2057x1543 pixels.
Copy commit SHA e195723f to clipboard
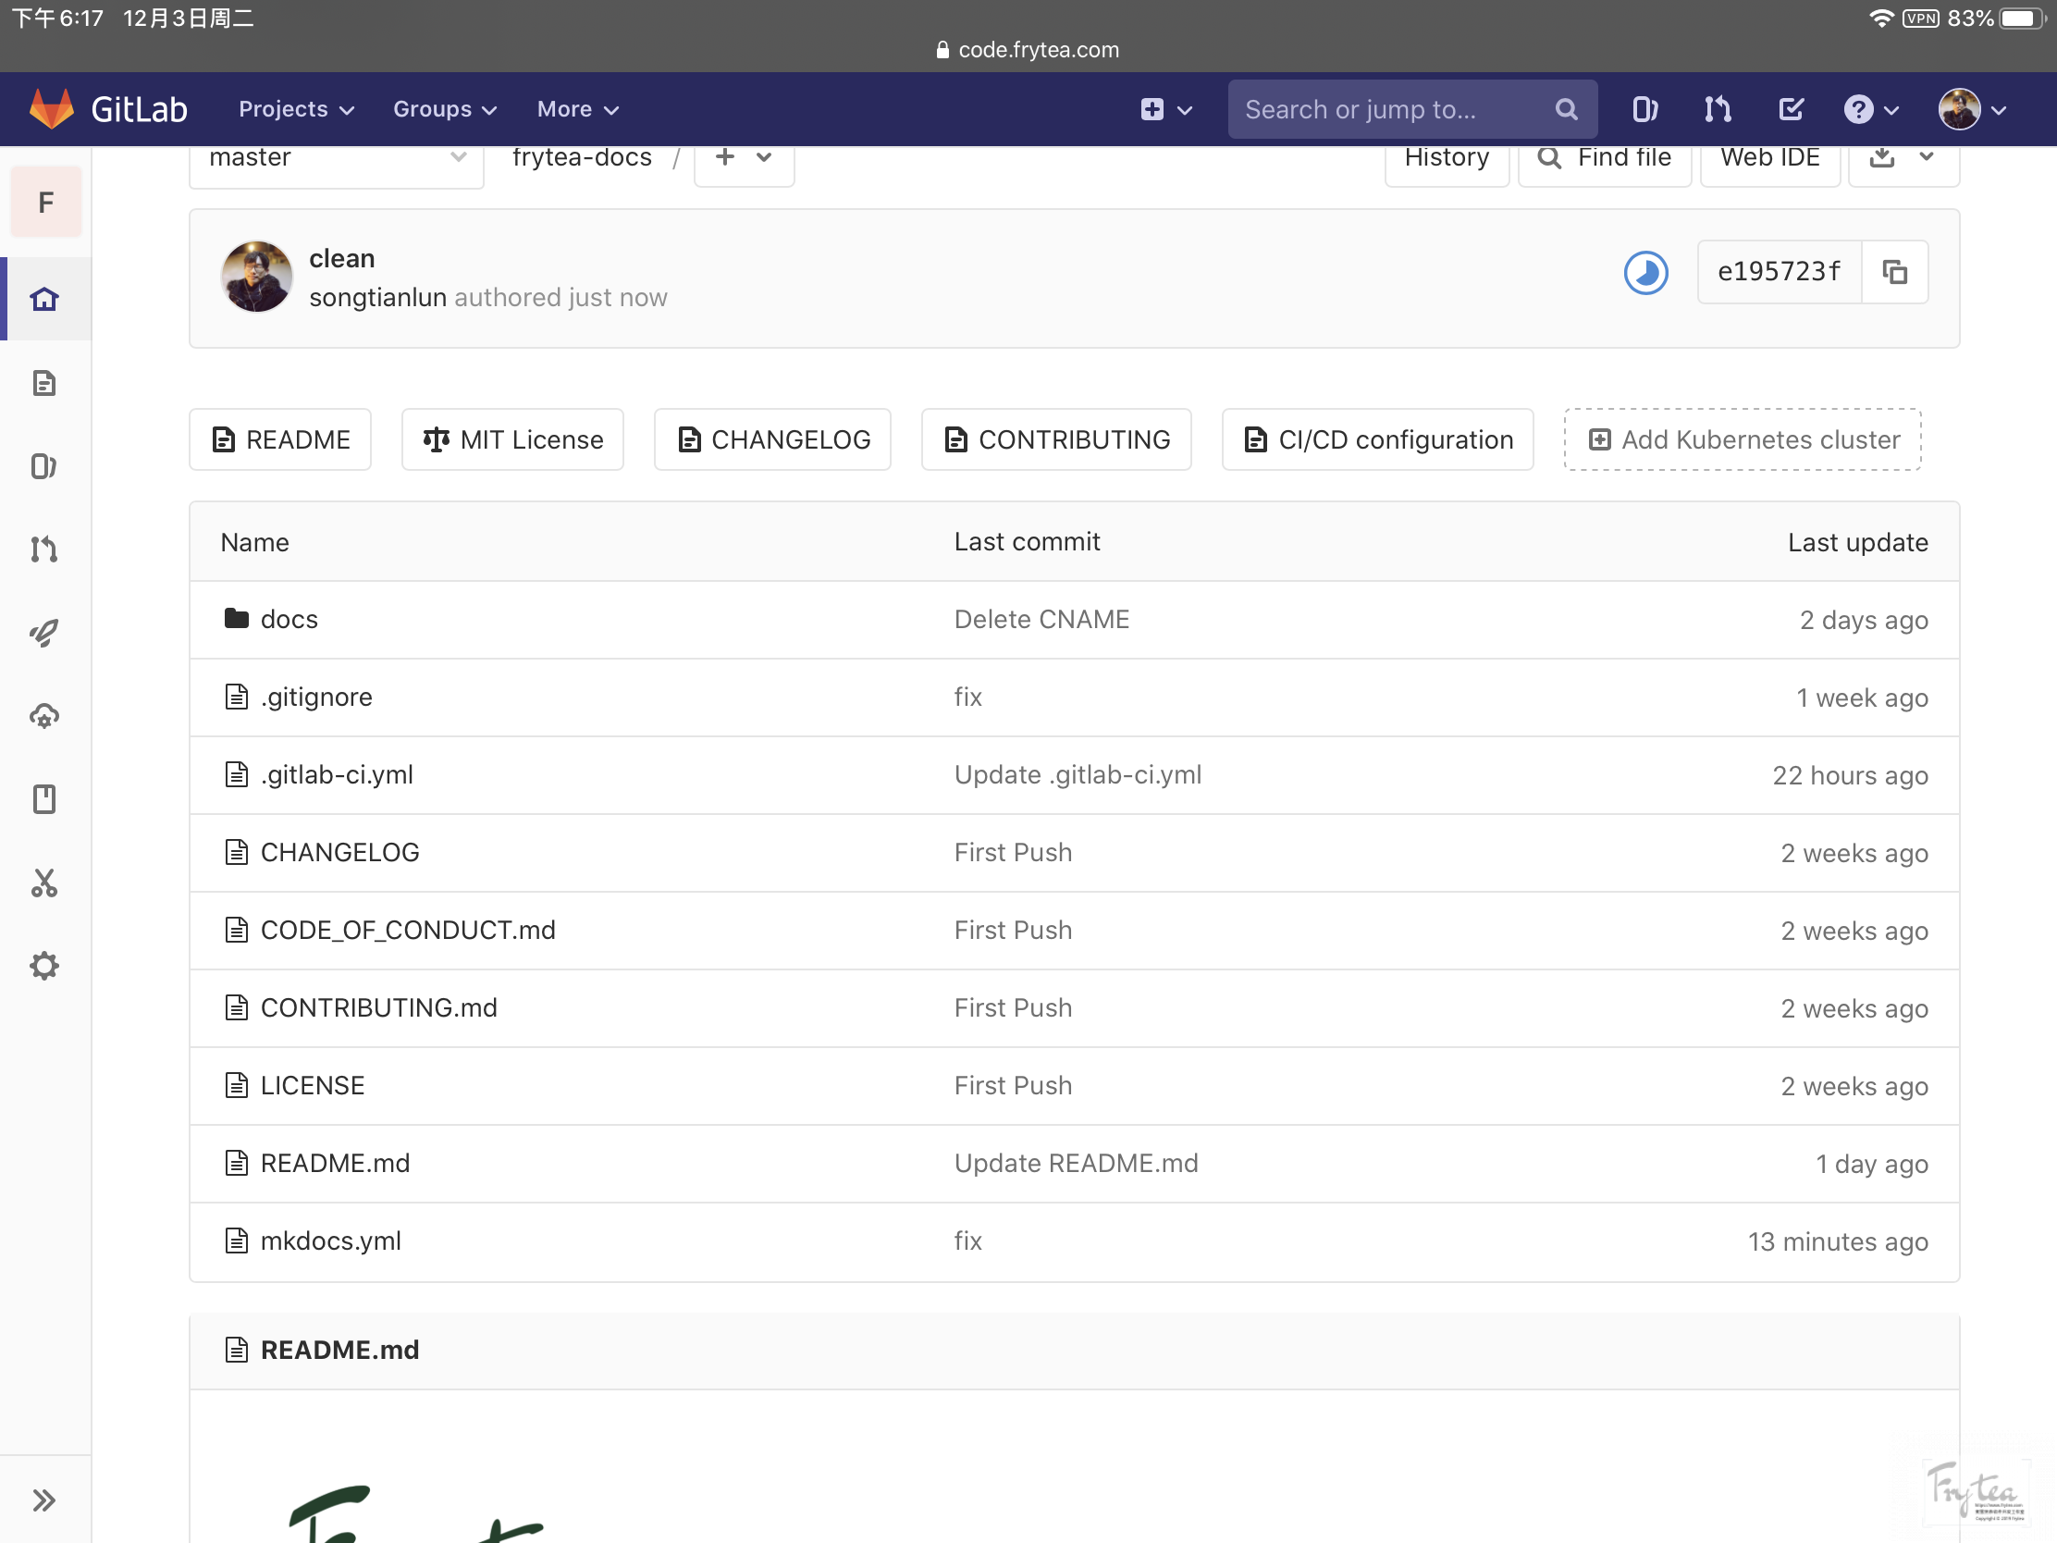[1894, 272]
